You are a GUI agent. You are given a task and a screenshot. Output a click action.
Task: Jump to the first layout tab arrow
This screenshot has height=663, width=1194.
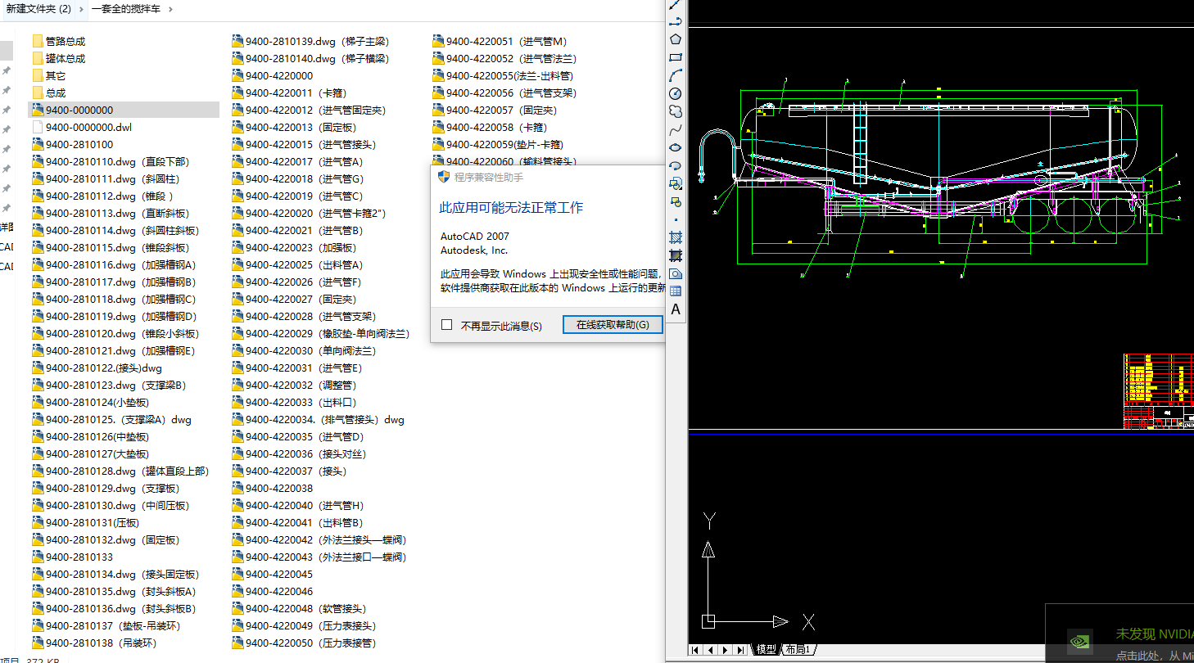696,650
